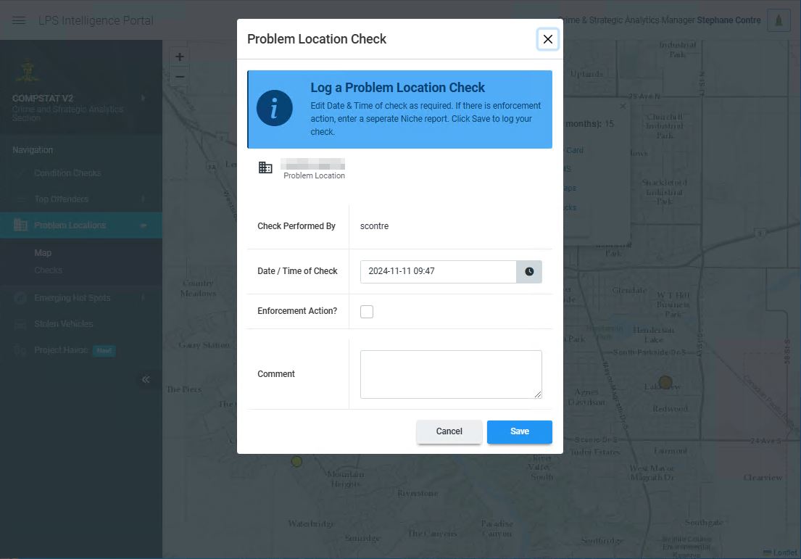Screen dimensions: 801x559
Task: Click the map zoom in plus button
Action: 180,57
